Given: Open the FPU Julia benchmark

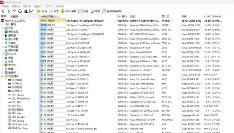Looking at the screenshot, I should tap(15, 113).
